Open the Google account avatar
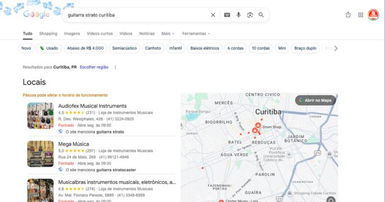 point(373,15)
